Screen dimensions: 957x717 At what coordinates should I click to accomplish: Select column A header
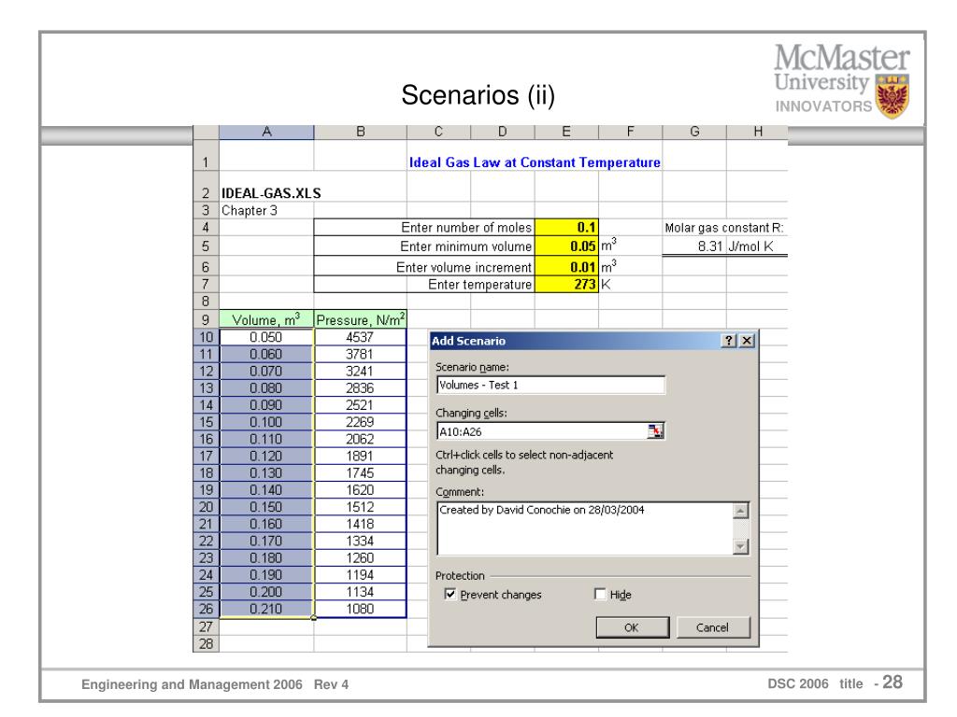click(x=266, y=132)
